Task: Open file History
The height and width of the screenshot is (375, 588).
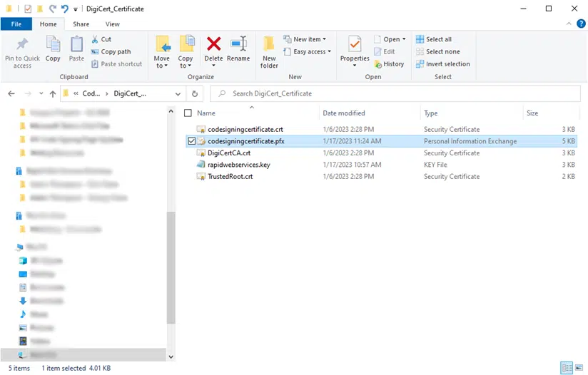Action: 389,64
